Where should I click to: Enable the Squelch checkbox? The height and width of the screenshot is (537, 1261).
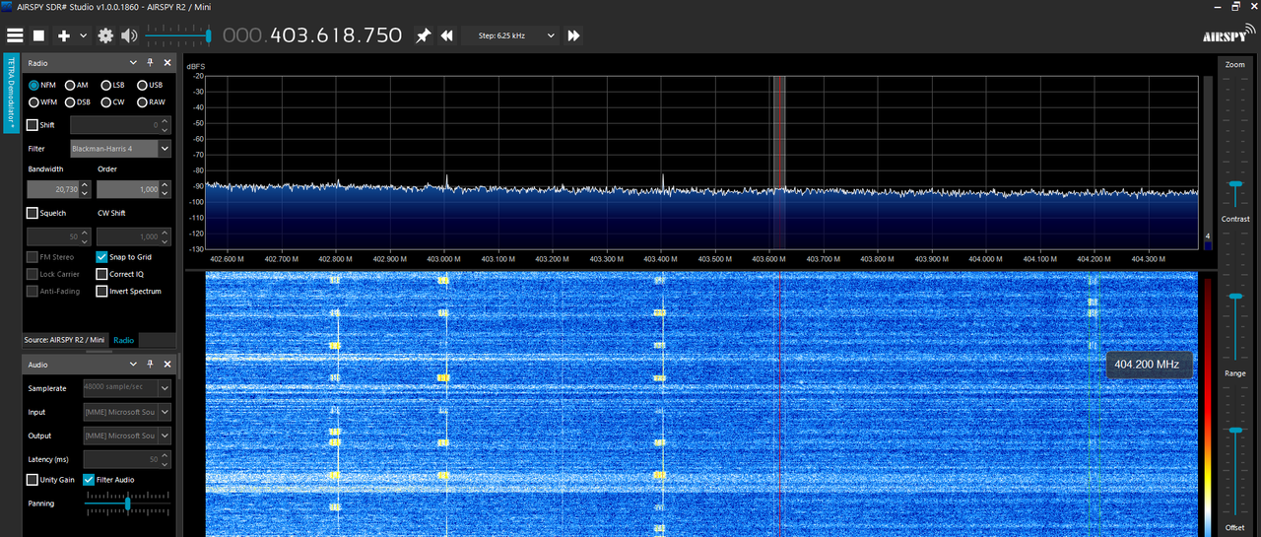(x=33, y=213)
